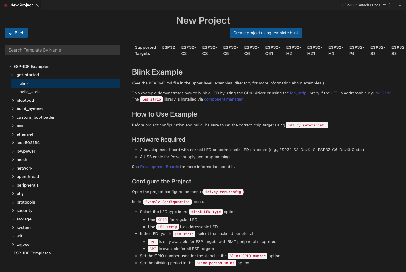Image resolution: width=406 pixels, height=272 pixels.
Task: Select the hello_world example
Action: tap(30, 92)
